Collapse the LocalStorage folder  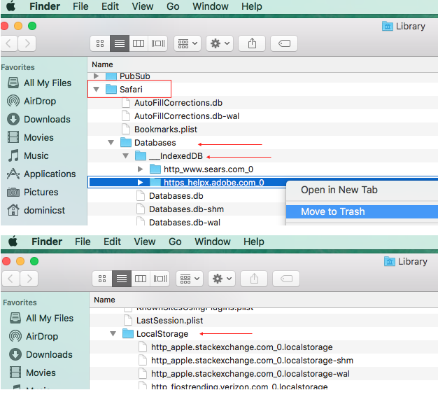pos(113,333)
